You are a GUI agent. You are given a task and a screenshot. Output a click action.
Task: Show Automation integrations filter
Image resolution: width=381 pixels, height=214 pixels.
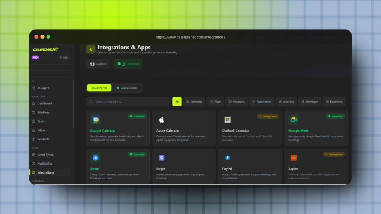pyautogui.click(x=262, y=101)
